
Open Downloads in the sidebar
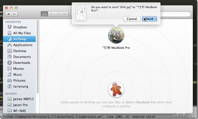pyautogui.click(x=19, y=63)
